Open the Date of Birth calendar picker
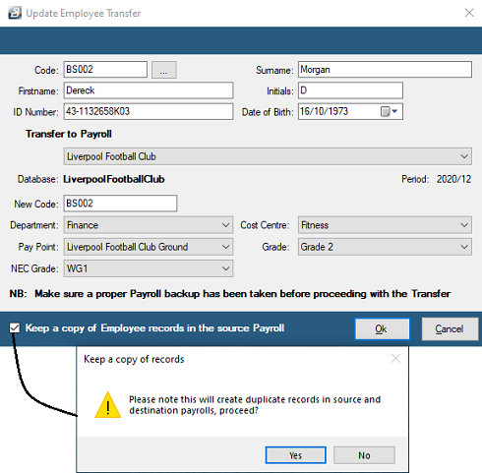482x473 pixels. (390, 111)
